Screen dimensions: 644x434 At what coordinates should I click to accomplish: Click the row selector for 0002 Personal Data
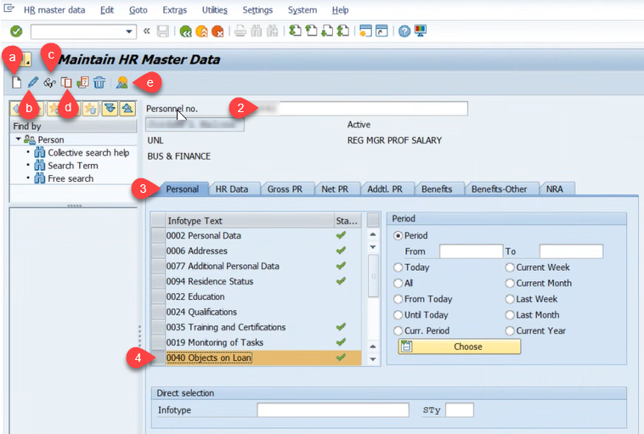158,235
